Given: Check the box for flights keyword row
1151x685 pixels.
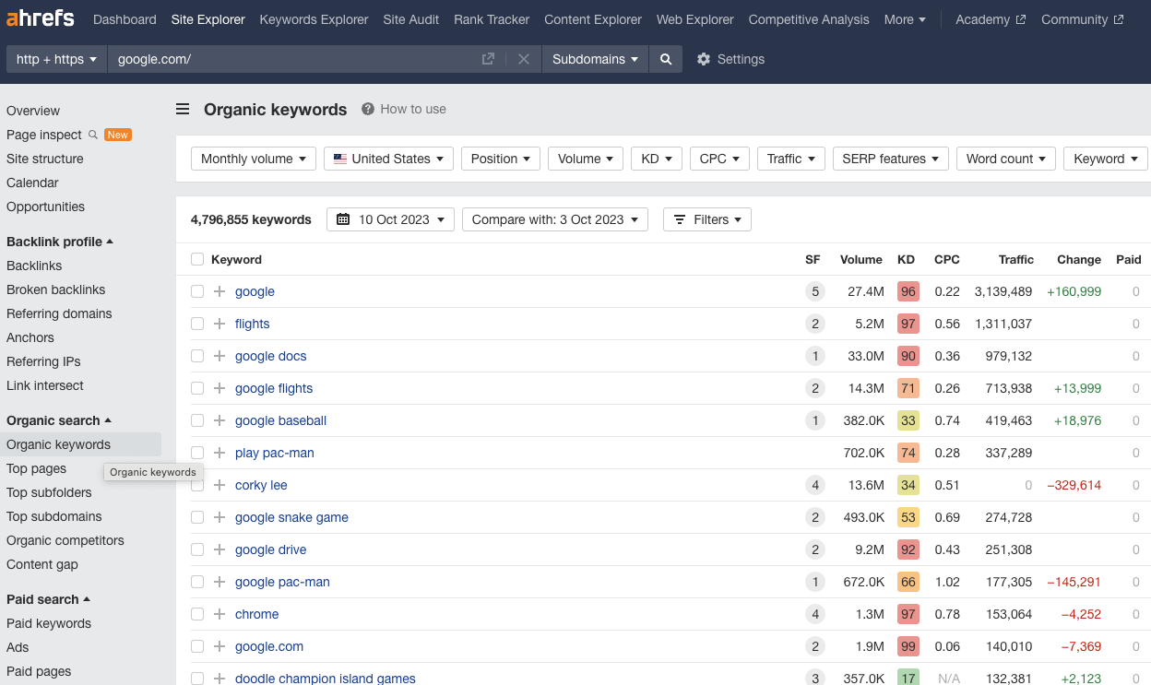Looking at the screenshot, I should click(x=197, y=324).
